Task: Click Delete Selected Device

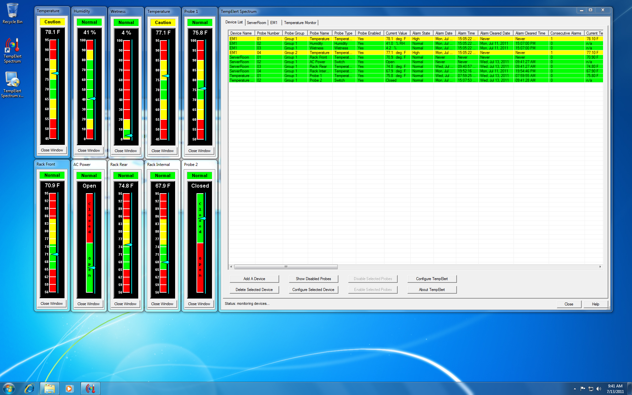Action: 254,290
